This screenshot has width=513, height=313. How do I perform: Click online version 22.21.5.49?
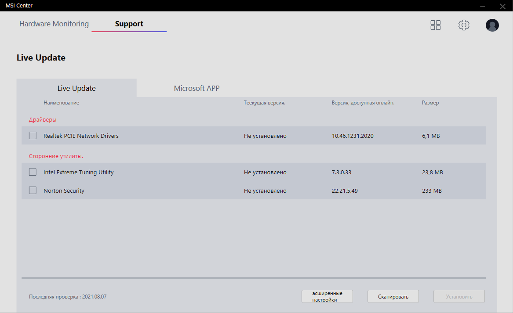pyautogui.click(x=345, y=191)
